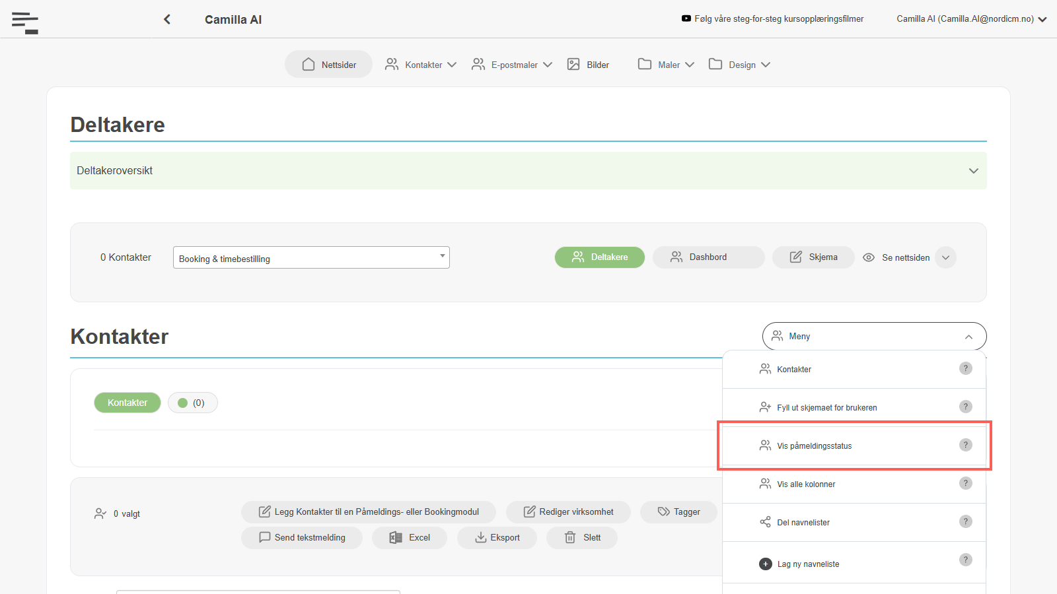The image size is (1057, 594).
Task: Click the share icon of Del navnelister
Action: (x=765, y=522)
